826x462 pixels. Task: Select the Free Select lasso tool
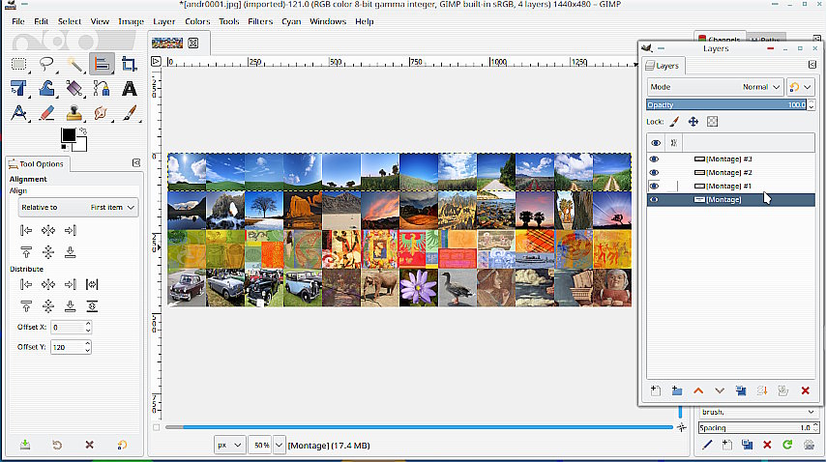[x=46, y=64]
